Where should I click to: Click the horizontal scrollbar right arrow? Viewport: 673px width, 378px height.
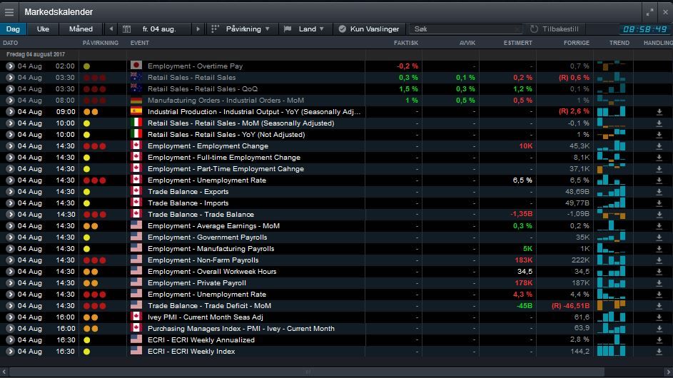[x=668, y=372]
